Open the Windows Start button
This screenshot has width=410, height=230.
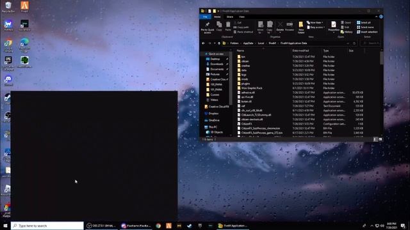pos(5,226)
